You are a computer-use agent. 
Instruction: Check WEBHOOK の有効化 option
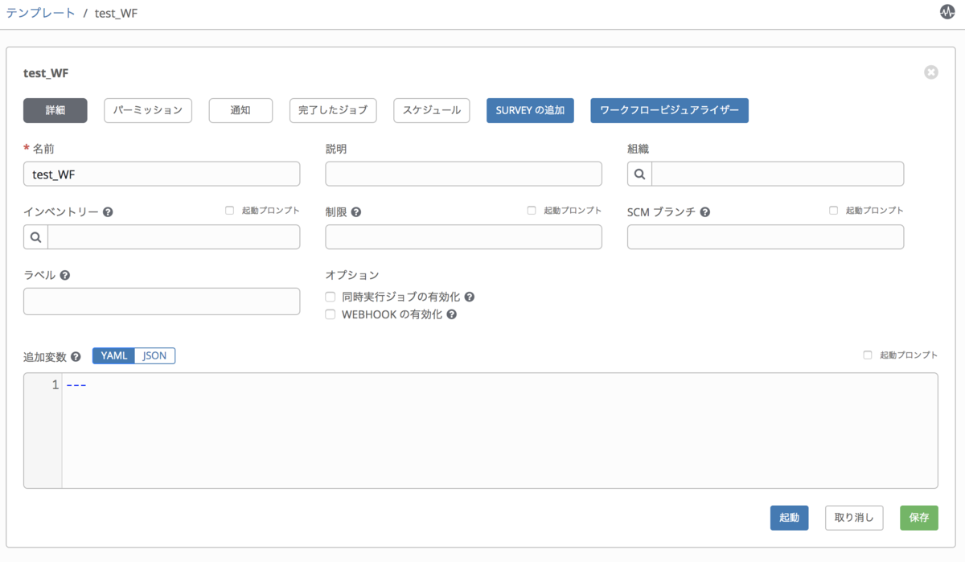[x=330, y=314]
